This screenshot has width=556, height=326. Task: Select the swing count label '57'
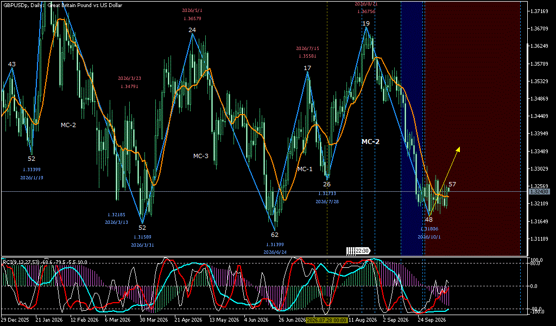point(452,184)
